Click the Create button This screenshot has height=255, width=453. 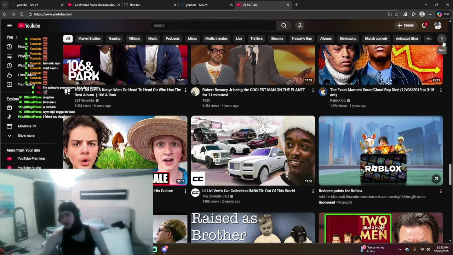(406, 25)
